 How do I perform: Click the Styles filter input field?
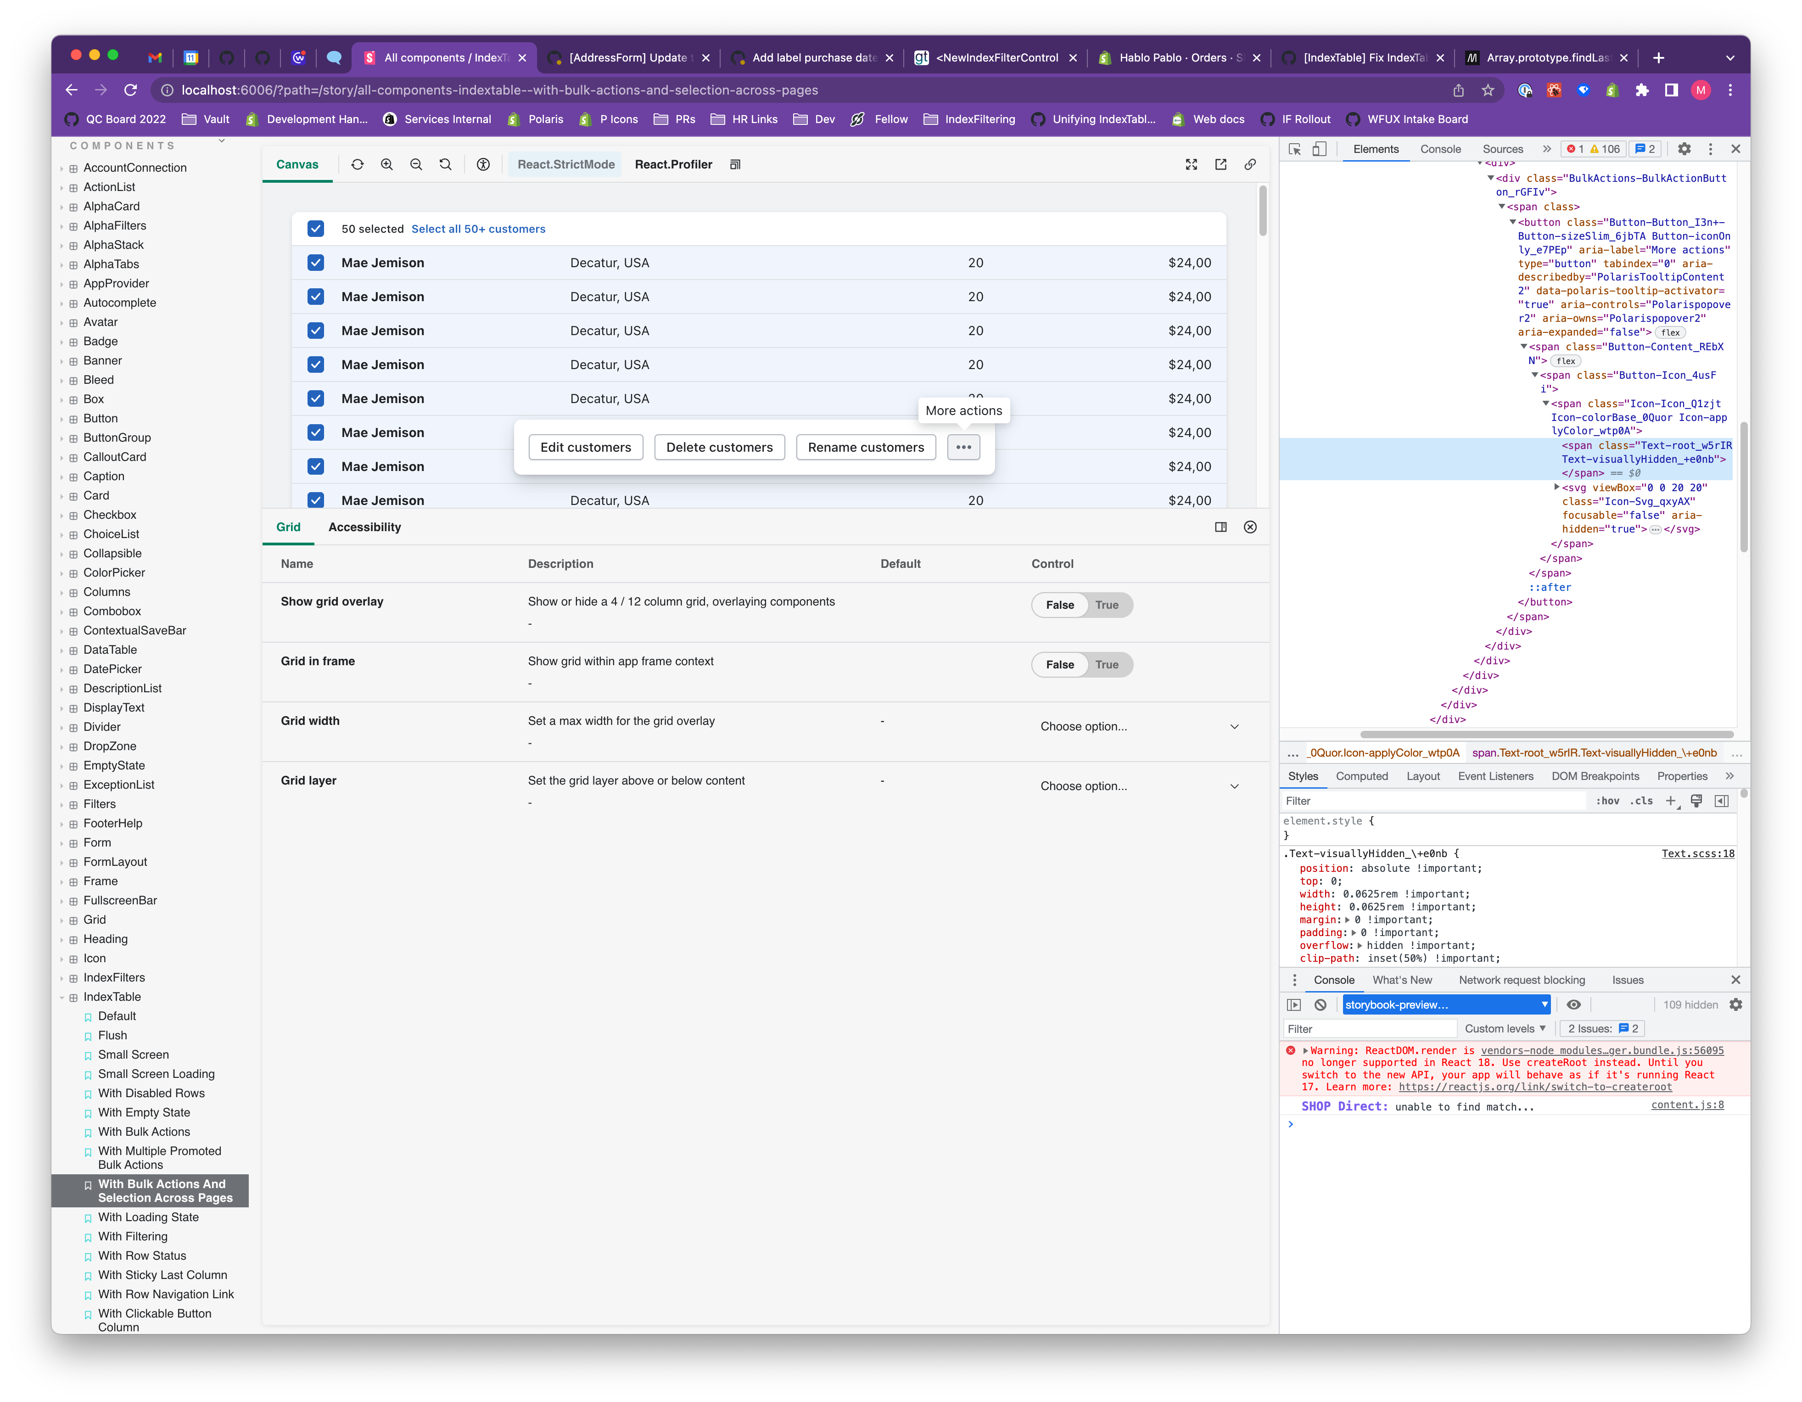click(1434, 801)
